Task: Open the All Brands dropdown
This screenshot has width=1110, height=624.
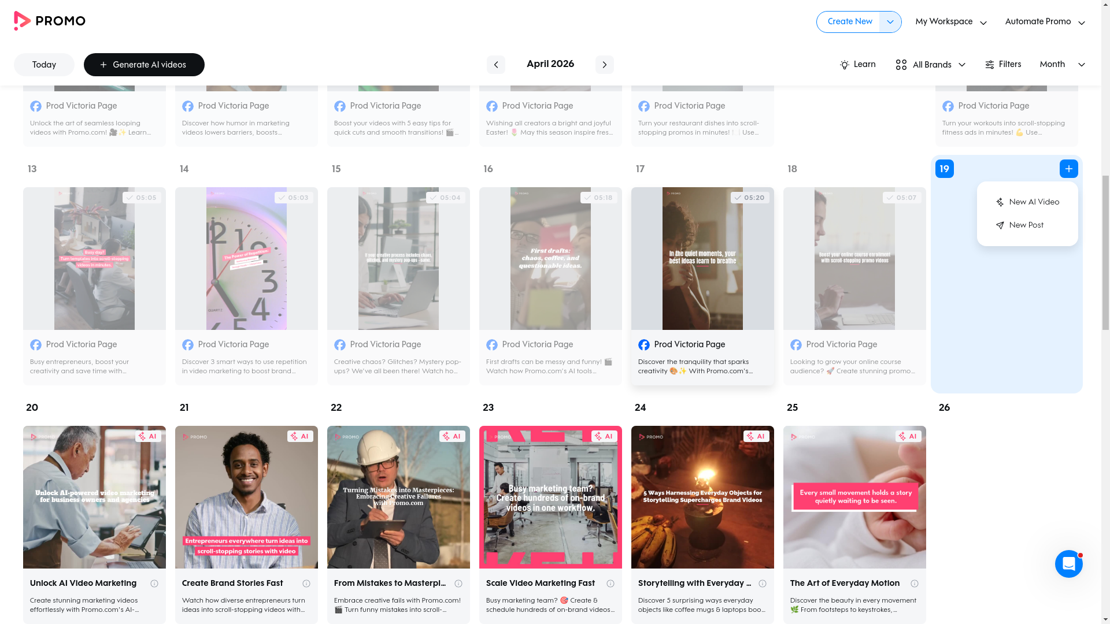Action: point(930,65)
